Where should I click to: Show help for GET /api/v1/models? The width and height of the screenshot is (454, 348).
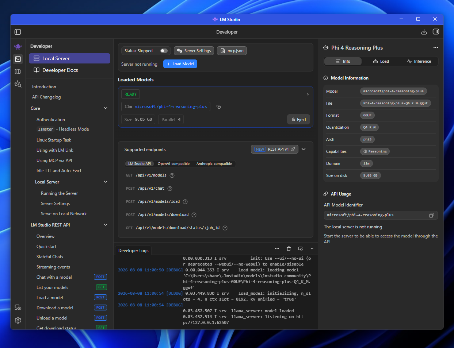[x=172, y=175]
